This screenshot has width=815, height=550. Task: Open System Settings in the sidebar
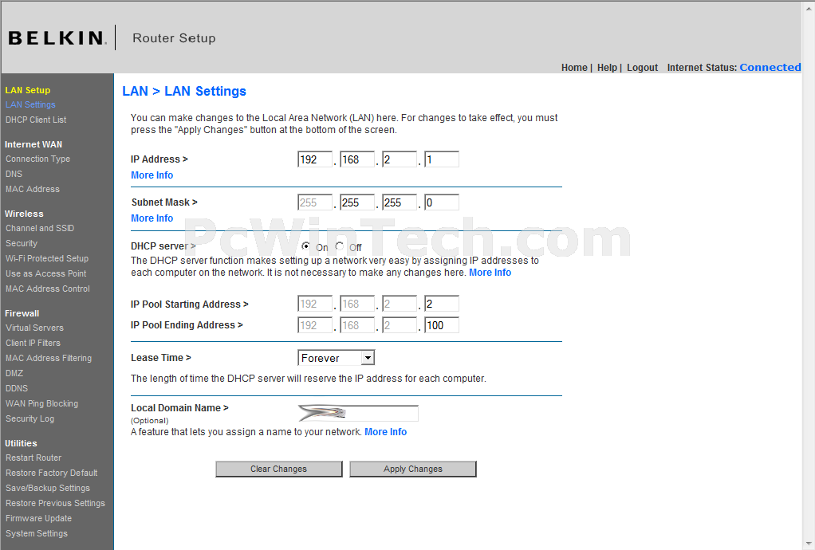coord(37,533)
